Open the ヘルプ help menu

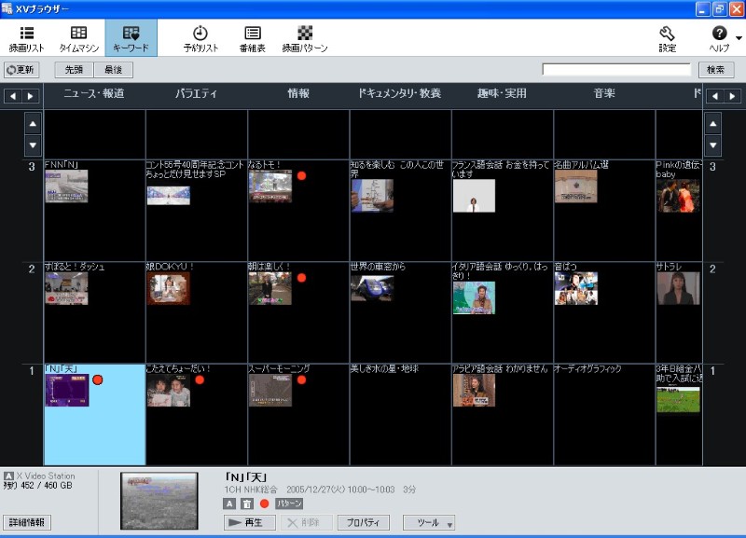719,38
